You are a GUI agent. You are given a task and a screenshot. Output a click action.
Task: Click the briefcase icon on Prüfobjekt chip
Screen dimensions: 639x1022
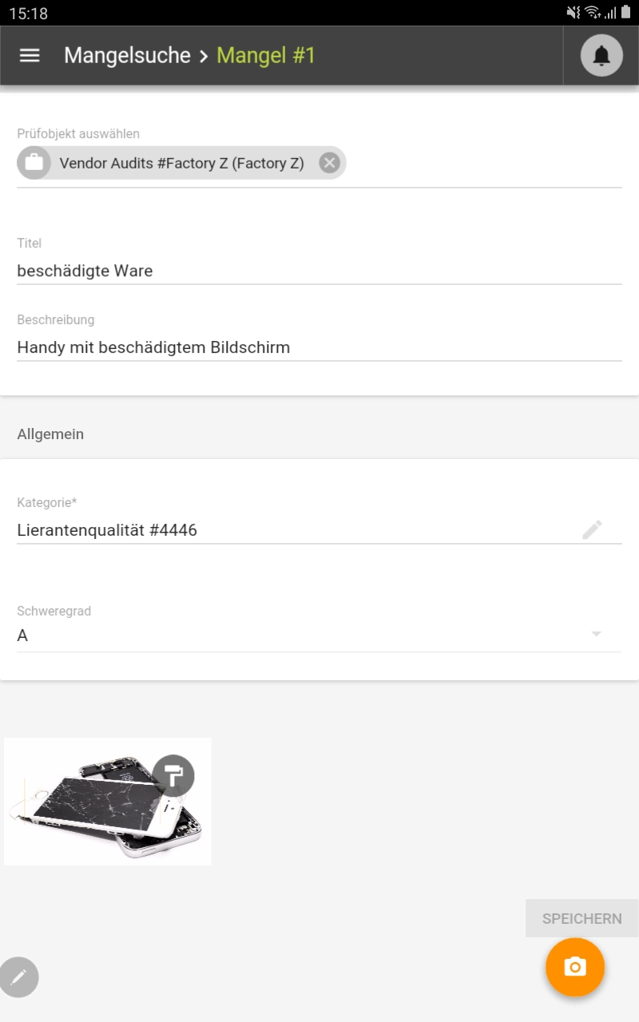(x=34, y=163)
